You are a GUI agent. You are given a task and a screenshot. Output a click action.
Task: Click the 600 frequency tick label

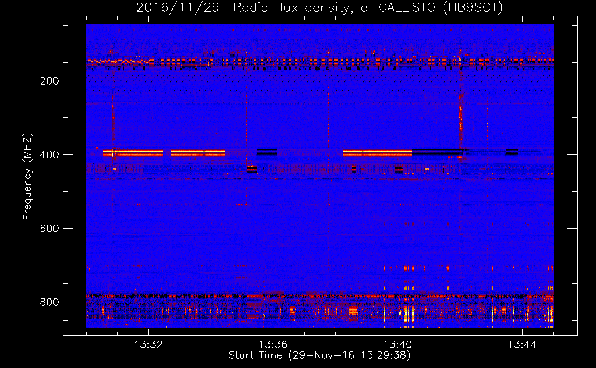pyautogui.click(x=49, y=229)
